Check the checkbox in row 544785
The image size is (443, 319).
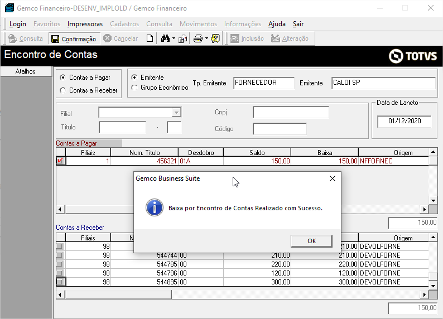point(59,264)
